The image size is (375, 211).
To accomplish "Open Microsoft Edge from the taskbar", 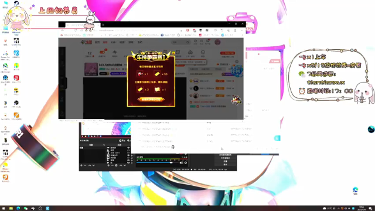I will click(x=18, y=209).
